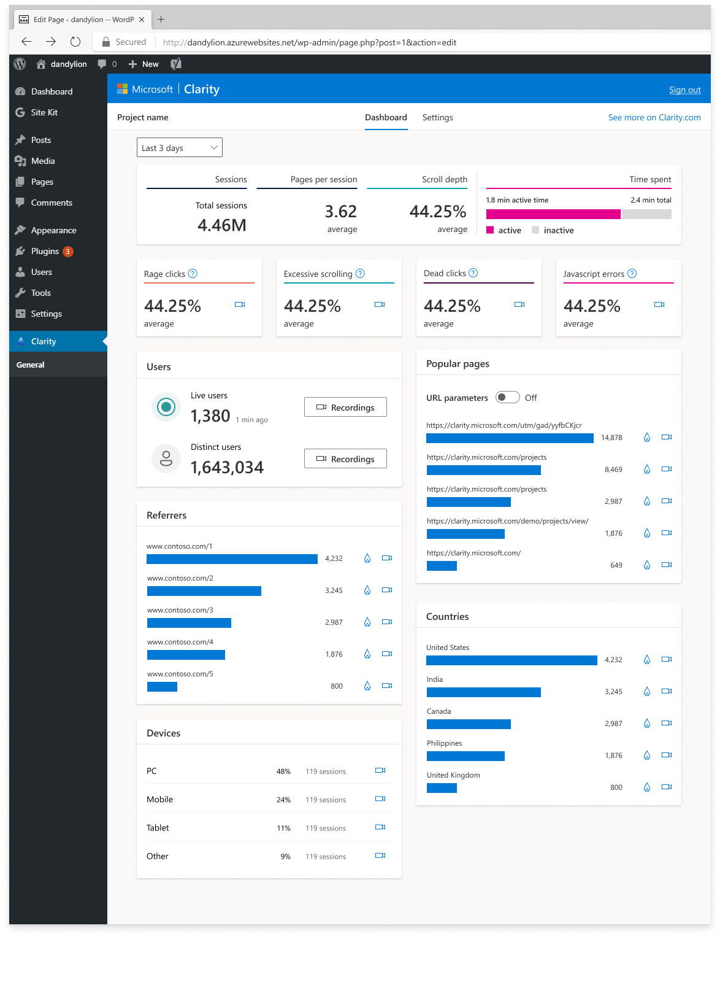Open Settings in WordPress sidebar
Viewport: 720px width, 1001px height.
pyautogui.click(x=58, y=314)
